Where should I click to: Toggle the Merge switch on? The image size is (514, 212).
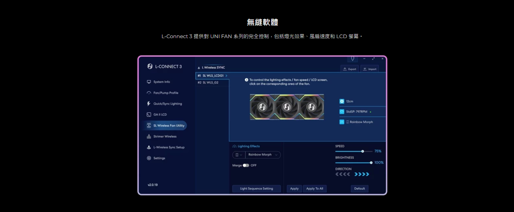(x=246, y=165)
